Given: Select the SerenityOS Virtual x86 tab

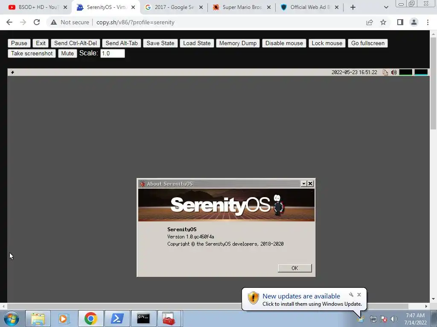Looking at the screenshot, I should point(106,7).
